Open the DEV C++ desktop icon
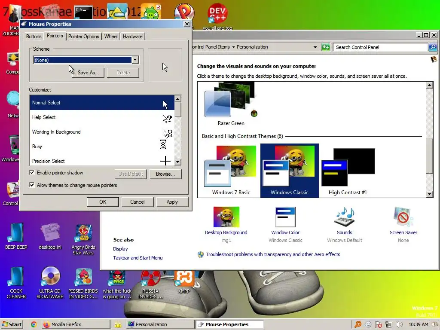The image size is (440, 330). (217, 16)
